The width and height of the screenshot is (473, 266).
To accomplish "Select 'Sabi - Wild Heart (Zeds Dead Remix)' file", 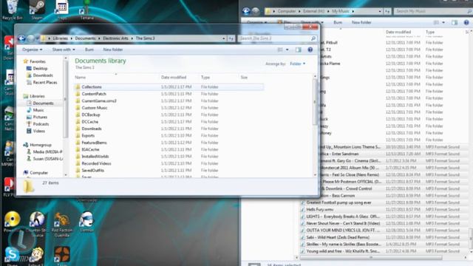I will click(x=338, y=237).
